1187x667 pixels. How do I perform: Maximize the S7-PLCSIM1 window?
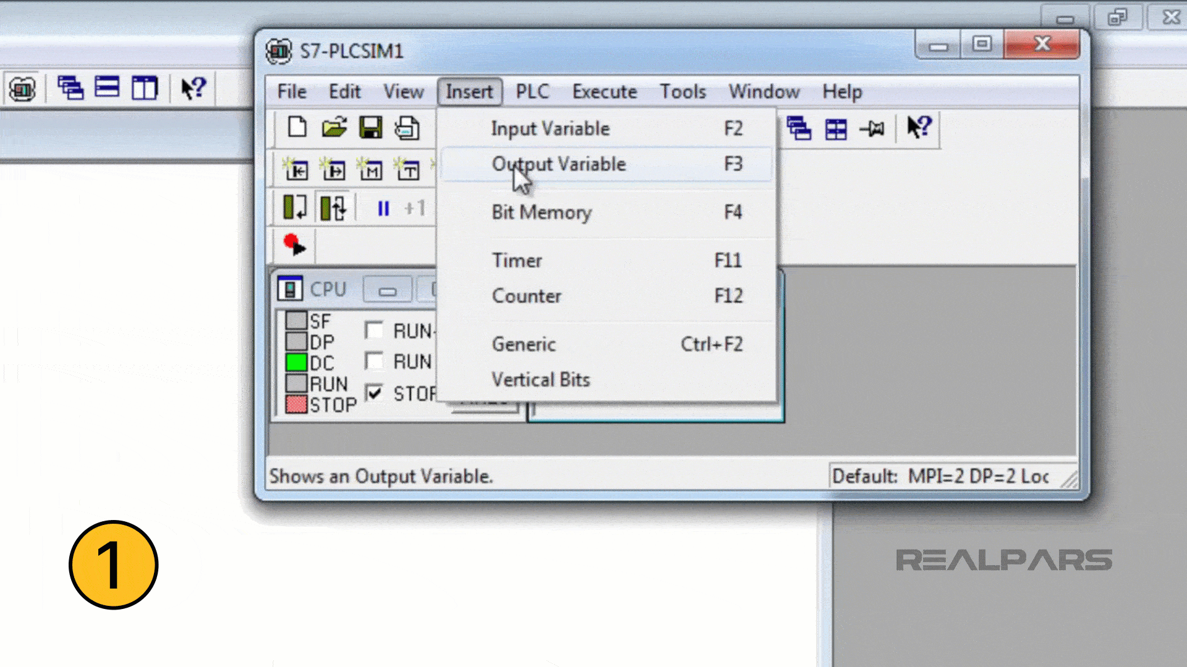982,44
